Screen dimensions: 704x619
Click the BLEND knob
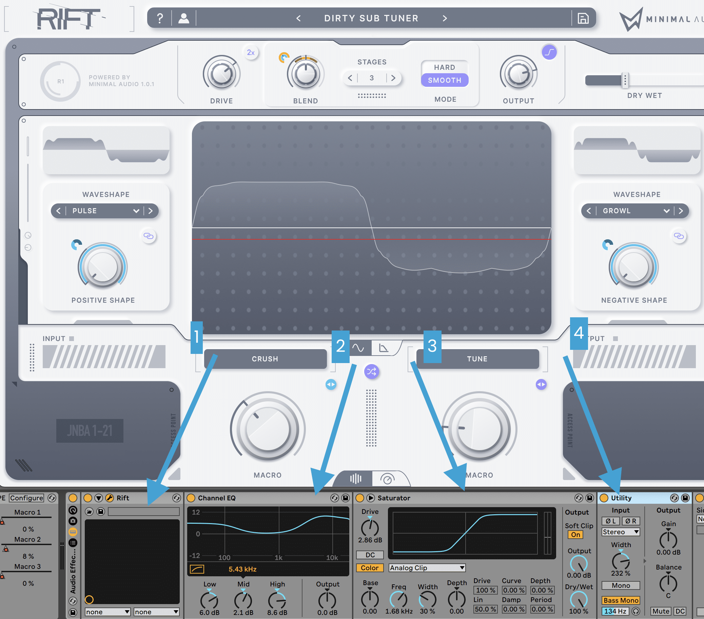pos(306,74)
